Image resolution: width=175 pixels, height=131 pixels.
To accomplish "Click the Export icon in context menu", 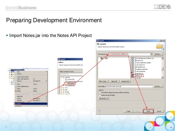I will [16, 106].
